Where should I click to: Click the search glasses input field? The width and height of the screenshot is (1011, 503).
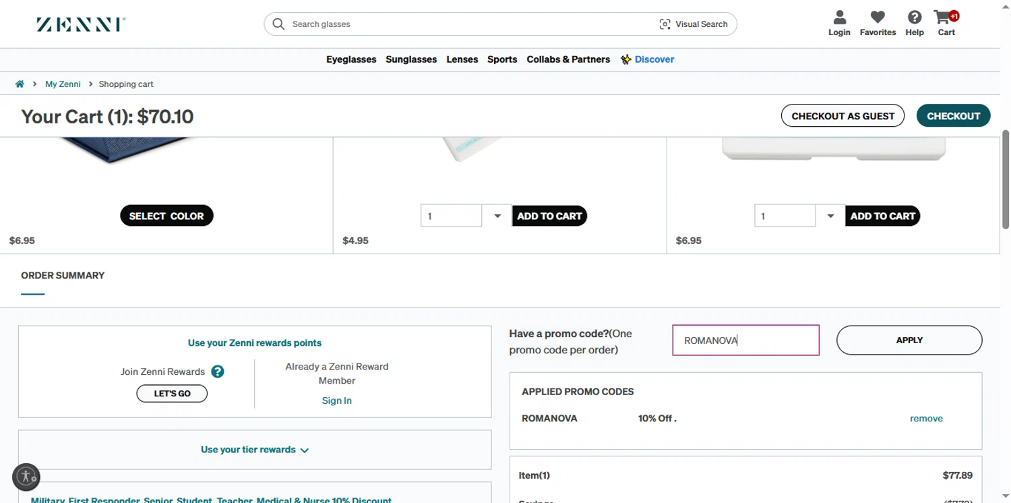click(x=472, y=24)
